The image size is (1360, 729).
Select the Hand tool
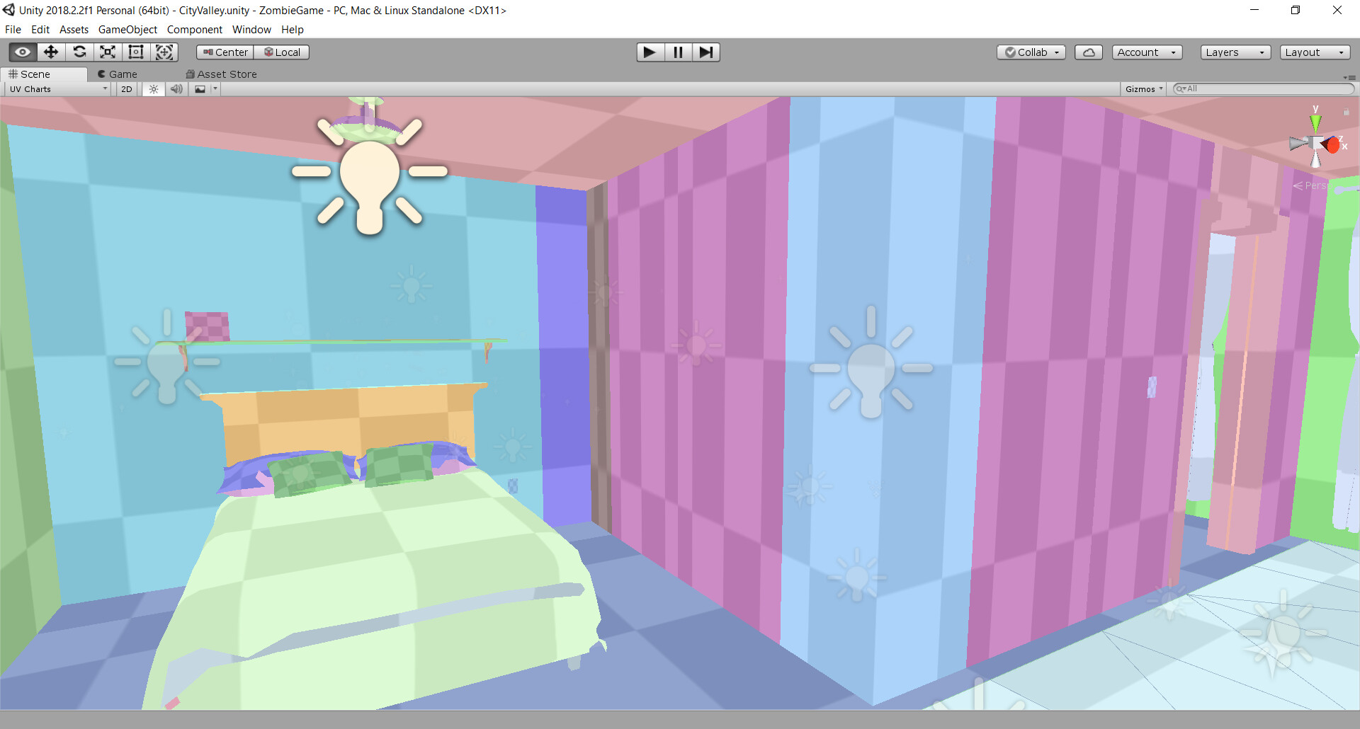click(x=22, y=52)
